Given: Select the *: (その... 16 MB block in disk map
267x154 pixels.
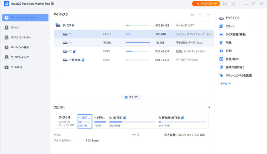Looking at the screenshot, I should point(100,121).
